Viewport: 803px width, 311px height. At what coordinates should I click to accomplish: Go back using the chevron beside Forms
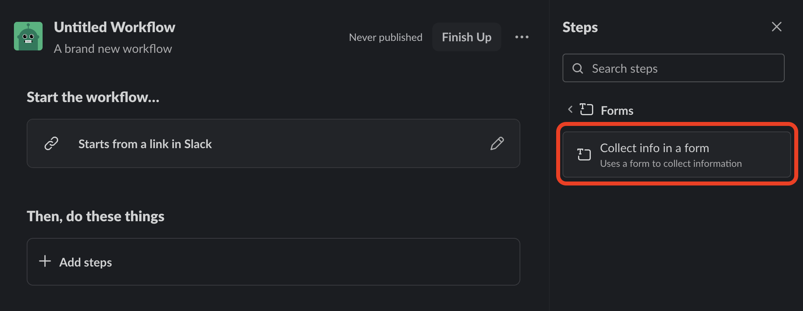[x=570, y=109]
